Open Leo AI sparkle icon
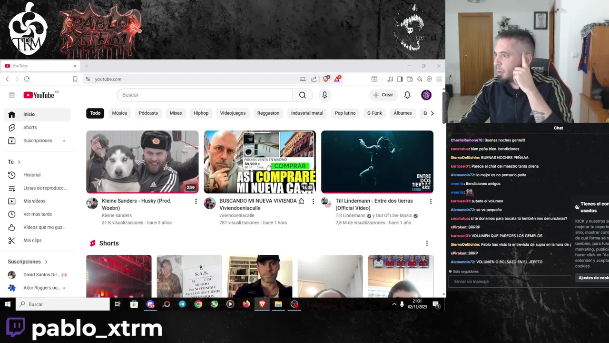Screen dimensions: 609x343 (419, 79)
